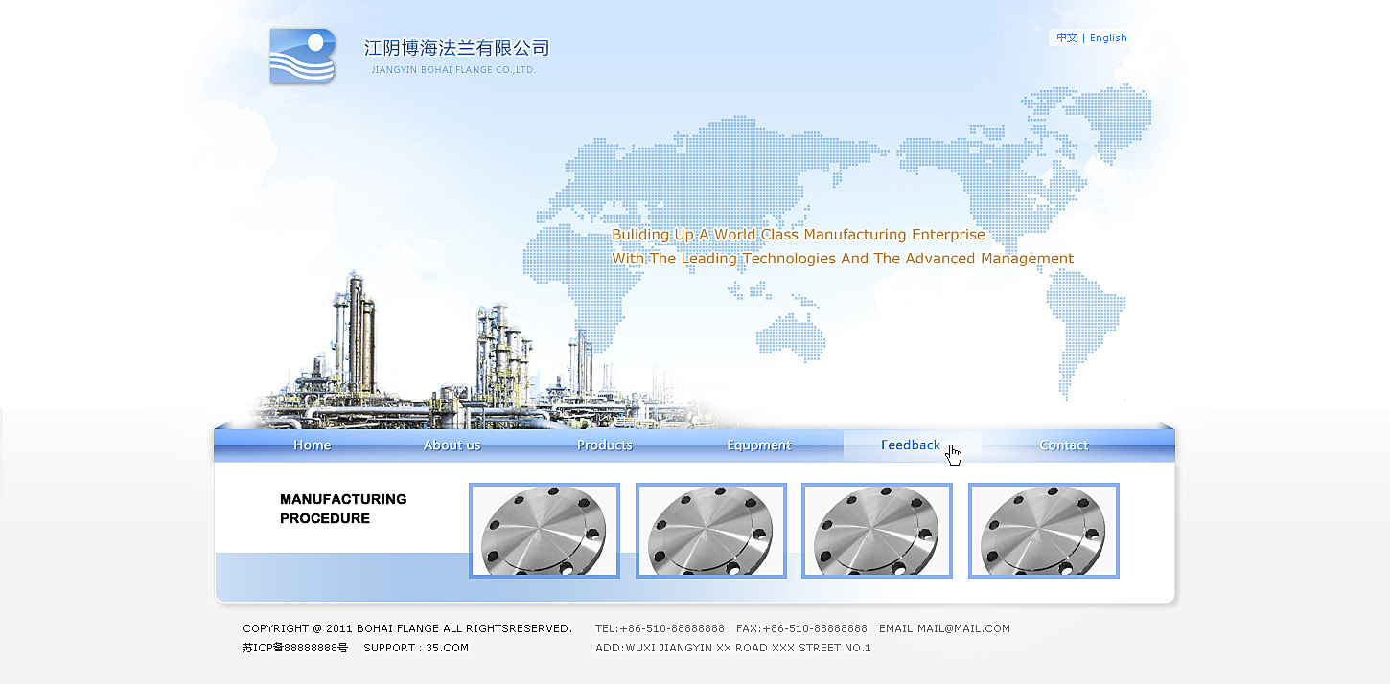Image resolution: width=1390 pixels, height=684 pixels.
Task: Select Equpment in the navigation bar
Action: 759,445
